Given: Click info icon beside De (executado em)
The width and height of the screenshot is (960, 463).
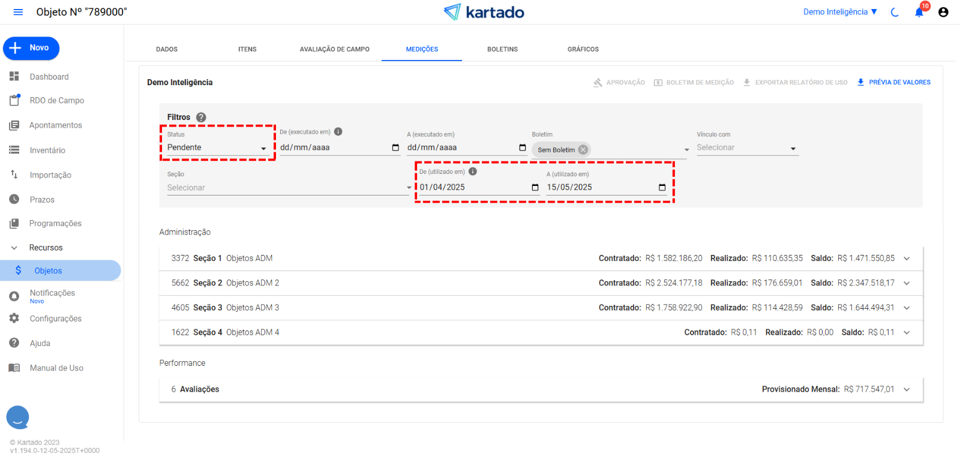Looking at the screenshot, I should pyautogui.click(x=338, y=132).
